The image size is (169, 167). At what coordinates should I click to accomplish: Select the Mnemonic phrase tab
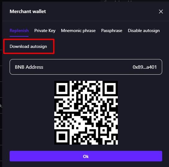pos(78,30)
